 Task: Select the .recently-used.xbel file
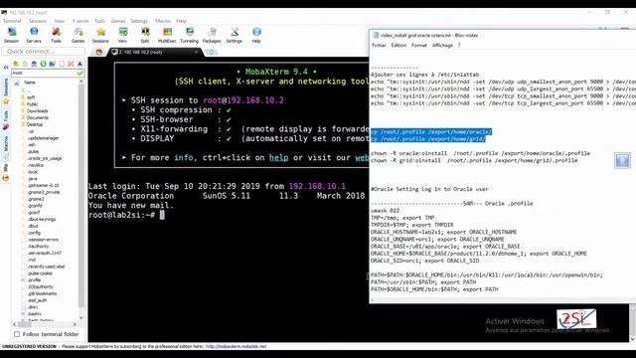click(x=46, y=267)
